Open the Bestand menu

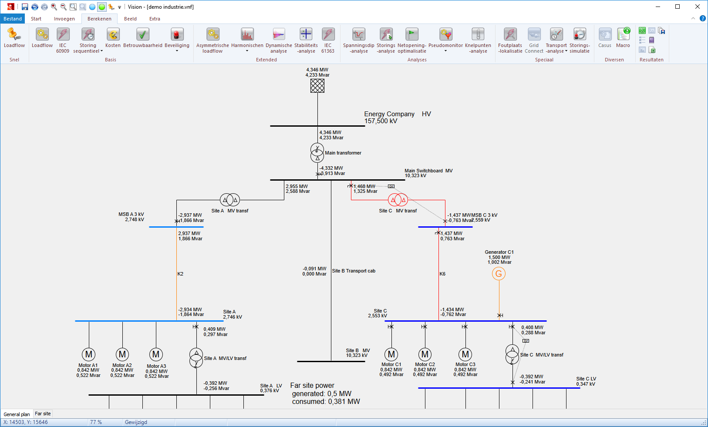(13, 19)
